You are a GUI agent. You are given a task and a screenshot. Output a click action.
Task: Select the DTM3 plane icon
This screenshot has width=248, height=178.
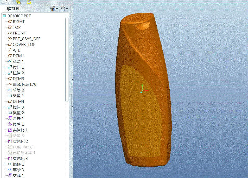point(10,79)
